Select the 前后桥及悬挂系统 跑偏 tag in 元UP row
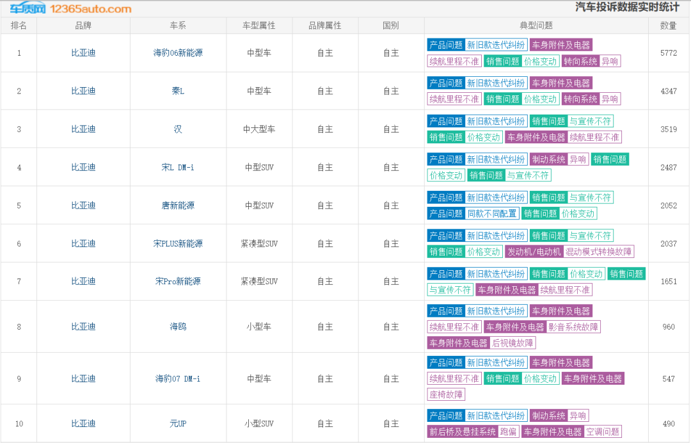The height and width of the screenshot is (443, 691). click(x=473, y=431)
